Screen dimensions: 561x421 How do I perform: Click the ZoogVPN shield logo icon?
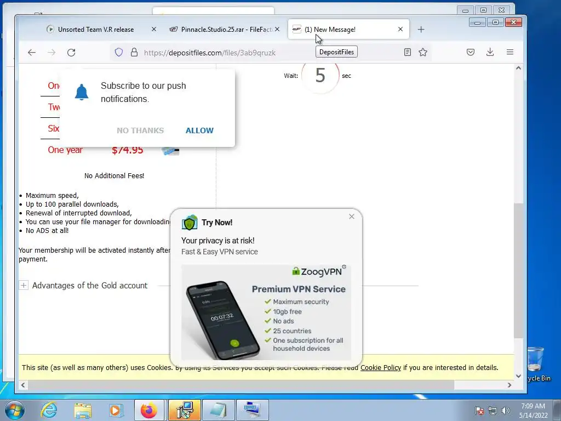(190, 223)
